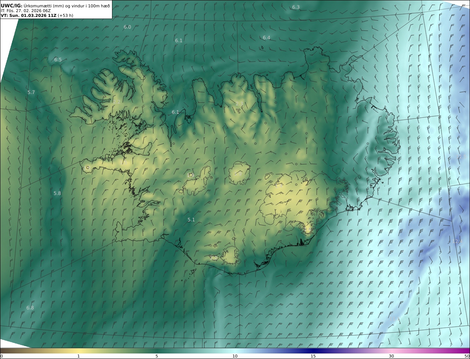
Task: Click the colorbar tick label 50
Action: (x=467, y=356)
